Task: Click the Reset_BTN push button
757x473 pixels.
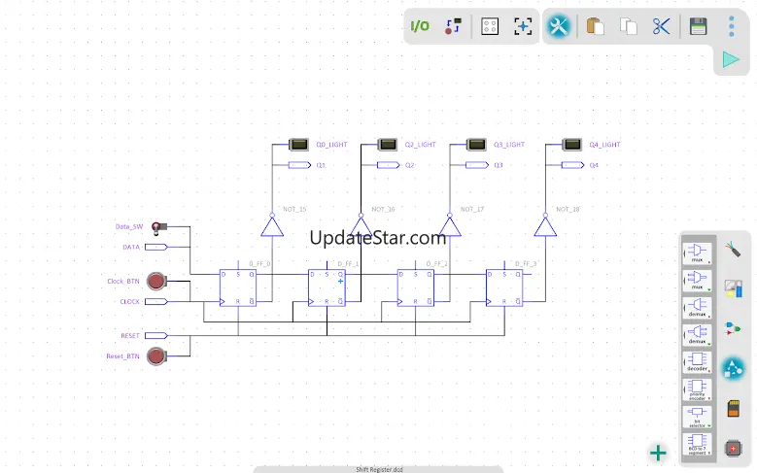Action: coord(156,356)
